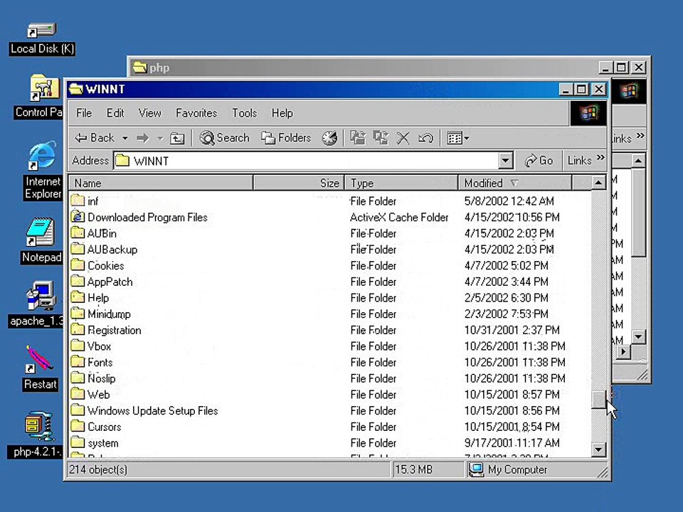Open the View menu
The width and height of the screenshot is (683, 512).
(150, 113)
